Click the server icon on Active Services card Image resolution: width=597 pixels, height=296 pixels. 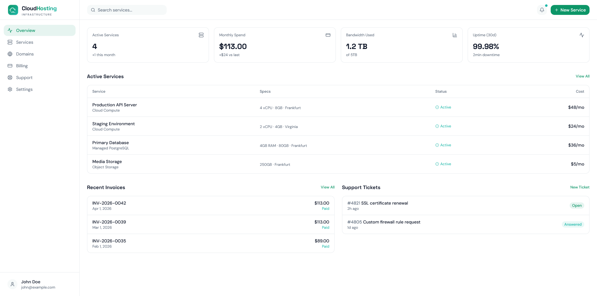coord(201,35)
